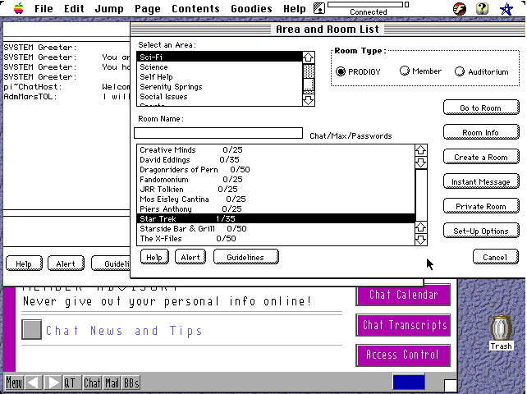Select the Creative Minds room

coord(276,150)
